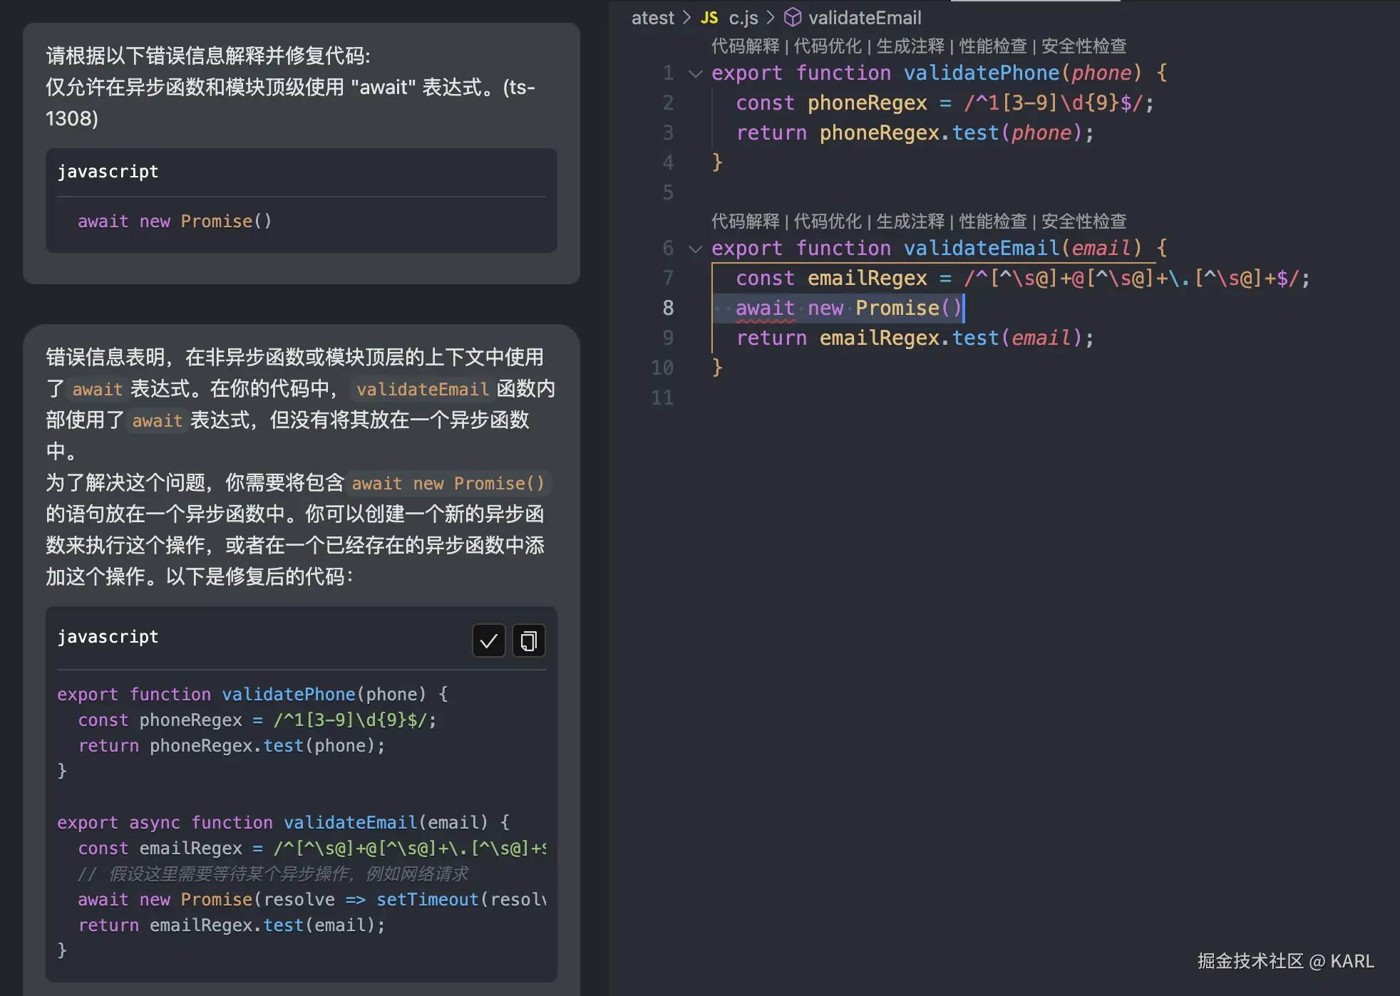Image resolution: width=1400 pixels, height=996 pixels.
Task: Click 性能检查 above validateEmail
Action: pos(993,222)
